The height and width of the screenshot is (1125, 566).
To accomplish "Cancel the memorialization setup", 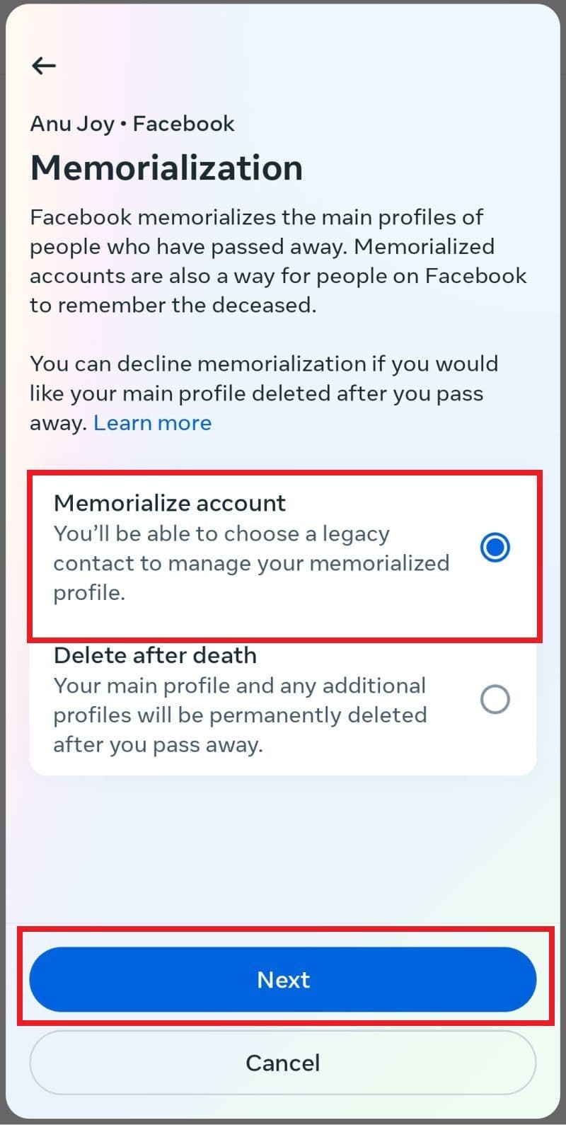I will [283, 1062].
